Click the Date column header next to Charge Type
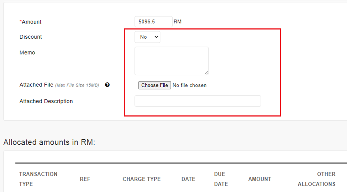Image resolution: width=347 pixels, height=192 pixels. click(x=188, y=179)
